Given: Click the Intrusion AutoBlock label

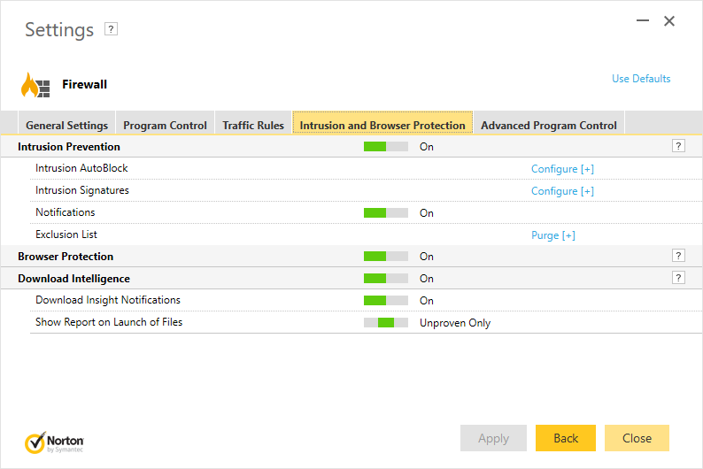Looking at the screenshot, I should [x=81, y=168].
